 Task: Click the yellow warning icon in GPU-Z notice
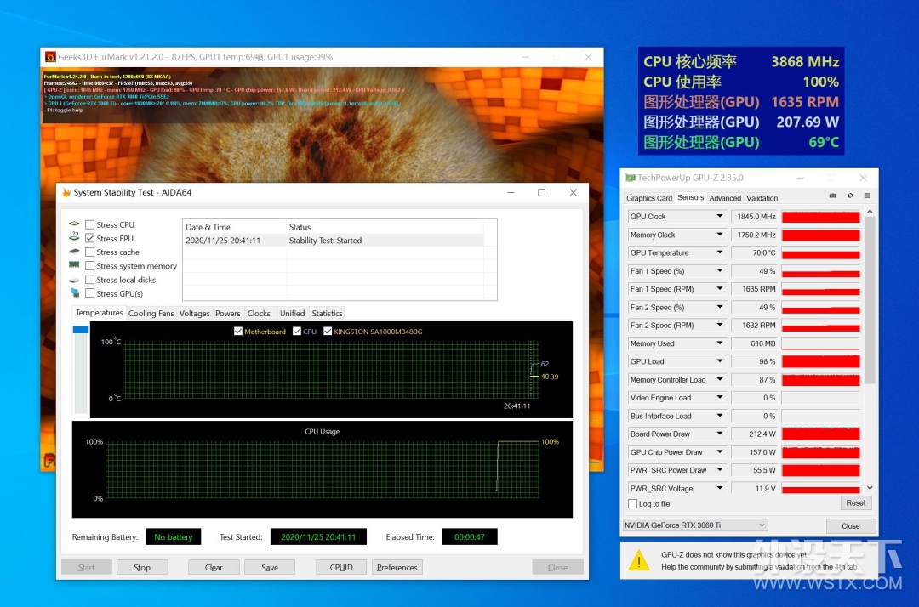pyautogui.click(x=639, y=560)
